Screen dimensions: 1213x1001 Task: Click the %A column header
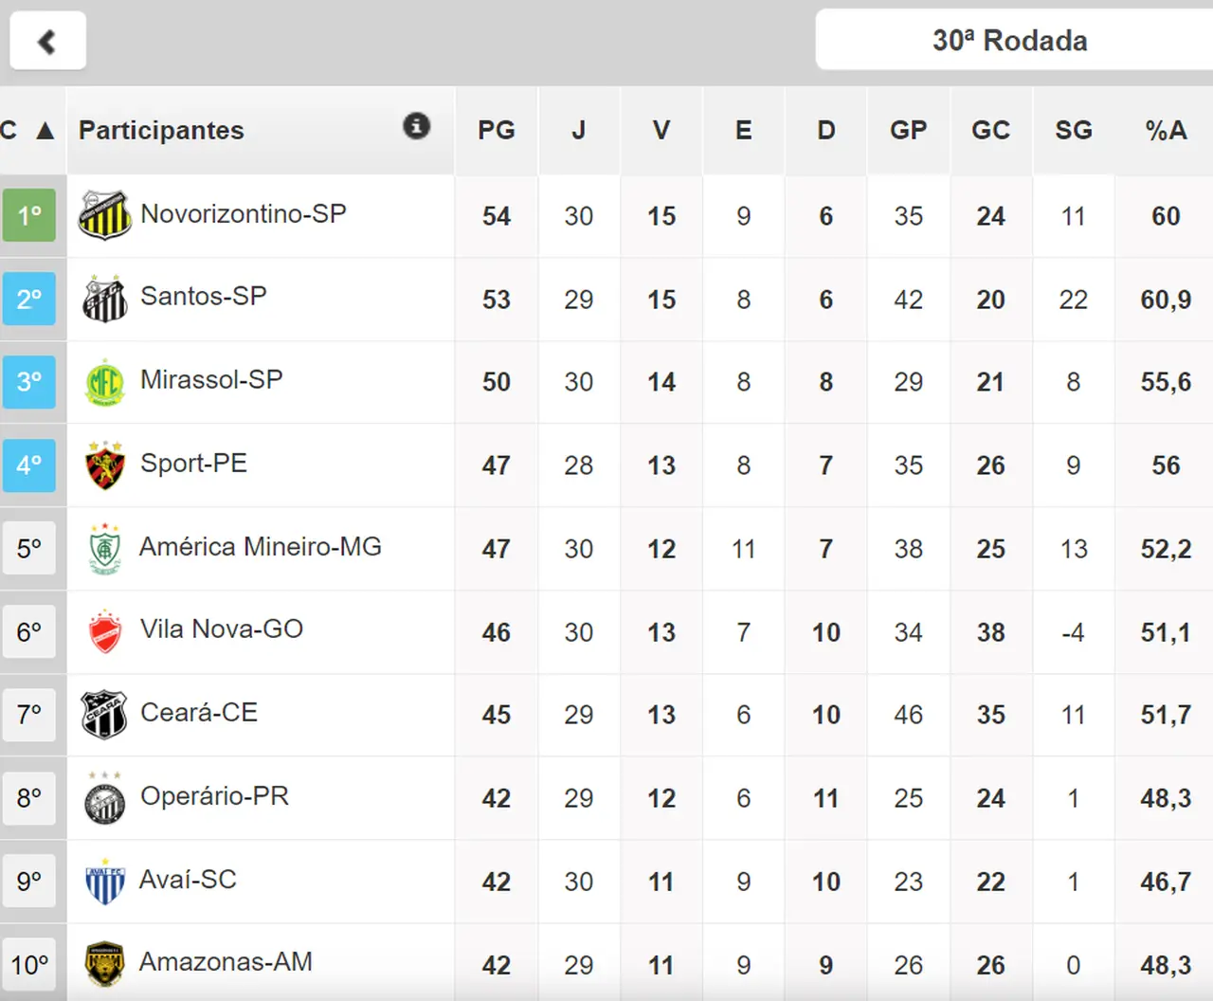[1166, 131]
